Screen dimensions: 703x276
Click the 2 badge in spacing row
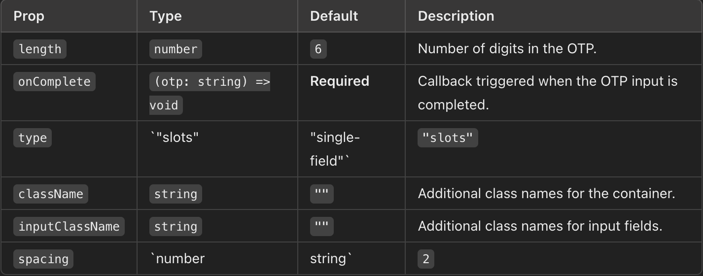tap(426, 259)
